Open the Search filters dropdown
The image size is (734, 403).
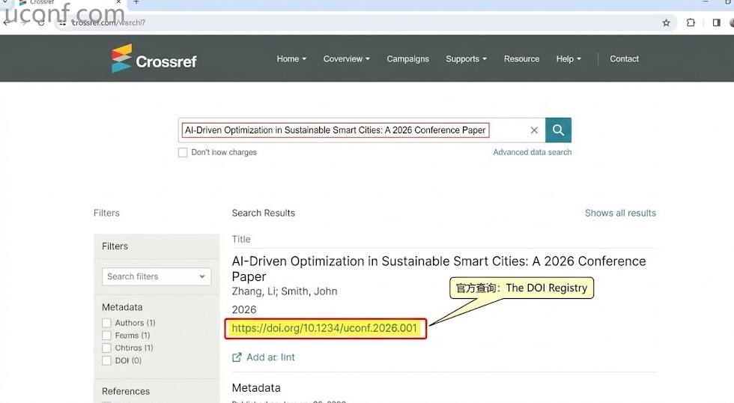[157, 276]
